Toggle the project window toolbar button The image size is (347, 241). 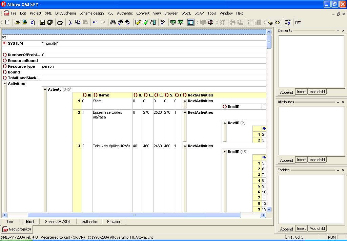(x=191, y=22)
